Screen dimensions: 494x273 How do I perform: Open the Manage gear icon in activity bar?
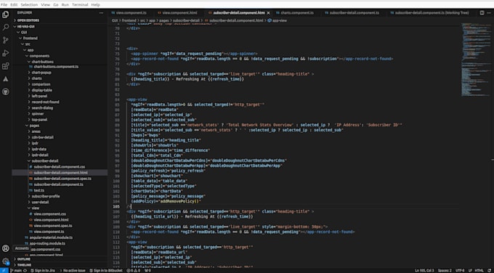tap(5, 261)
